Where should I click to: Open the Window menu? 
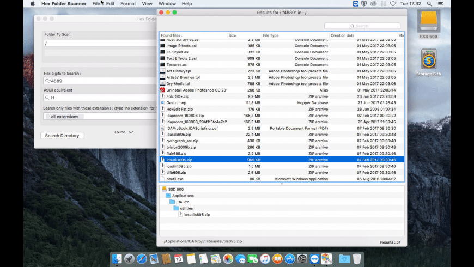pyautogui.click(x=167, y=4)
